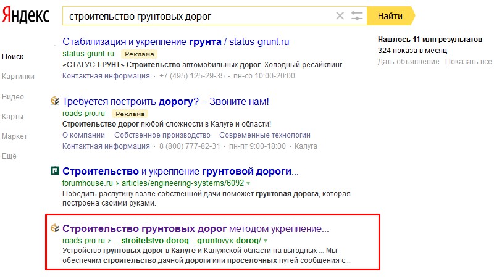This screenshot has height=279, width=494.
Task: Click the Реклама label under roads-pro.ru
Action: coord(130,114)
